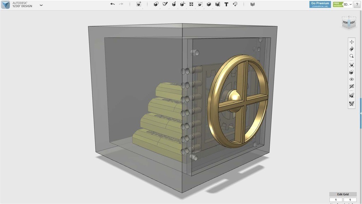This screenshot has width=362, height=204.
Task: Select the Pan navigation tool
Action: pos(352,42)
